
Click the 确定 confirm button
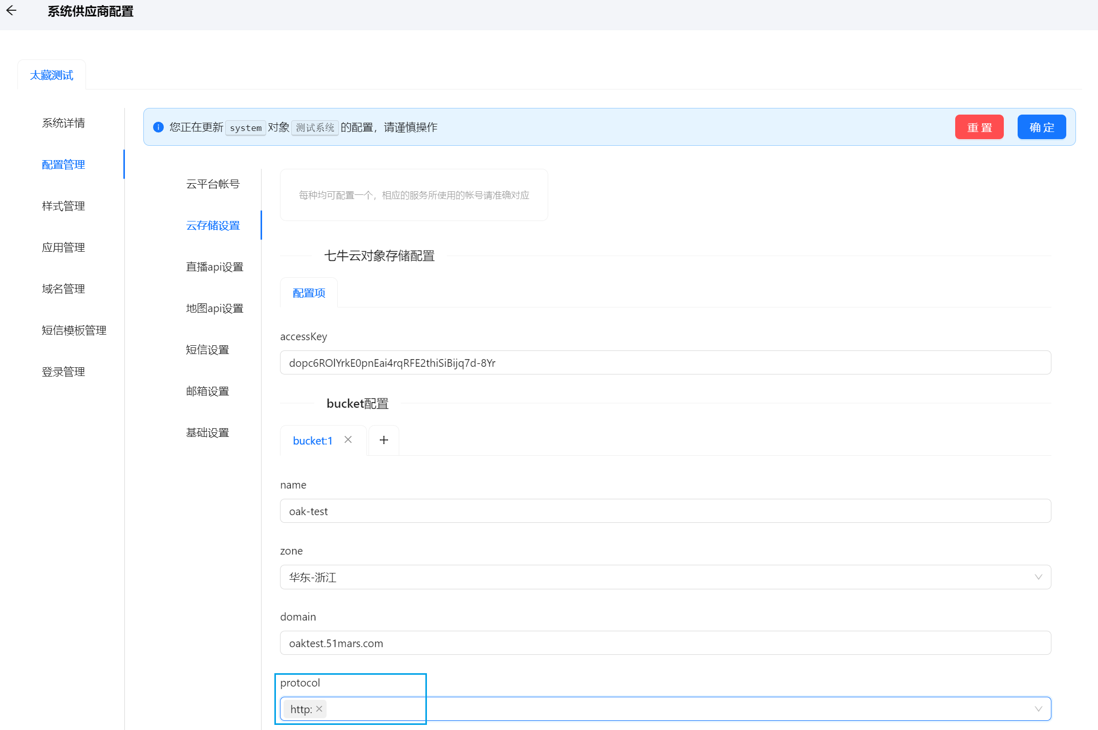click(1041, 127)
